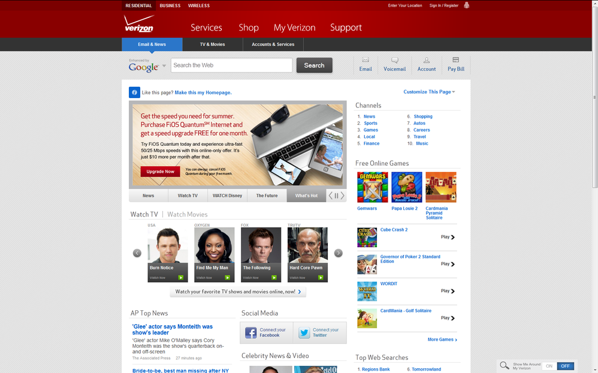The width and height of the screenshot is (598, 373).
Task: Switch Show Me Around toggle to OFF
Action: point(565,366)
